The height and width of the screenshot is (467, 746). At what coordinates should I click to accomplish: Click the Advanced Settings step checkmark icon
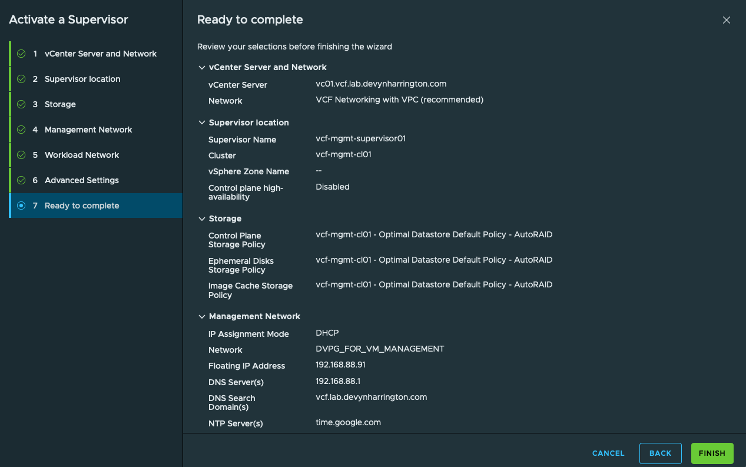[x=21, y=180]
